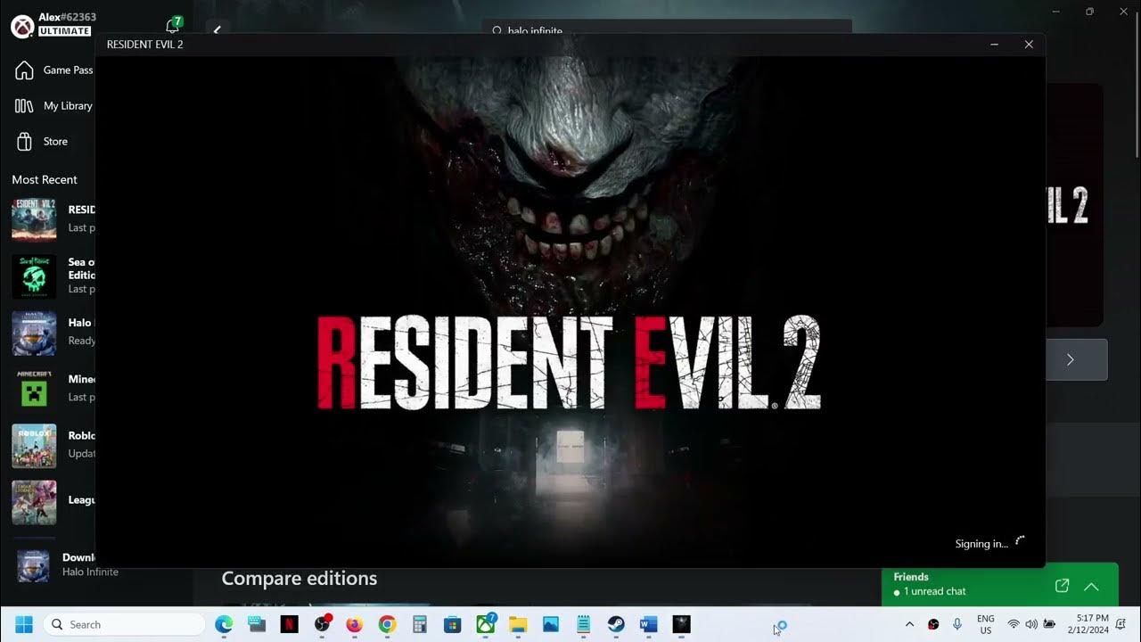The height and width of the screenshot is (642, 1141).
Task: Open Calculator from taskbar
Action: [420, 624]
